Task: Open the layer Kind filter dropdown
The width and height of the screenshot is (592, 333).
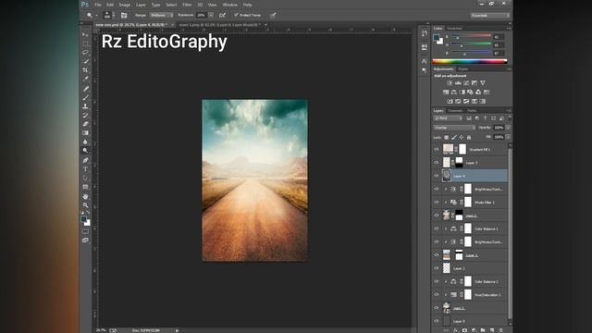Action: 448,118
